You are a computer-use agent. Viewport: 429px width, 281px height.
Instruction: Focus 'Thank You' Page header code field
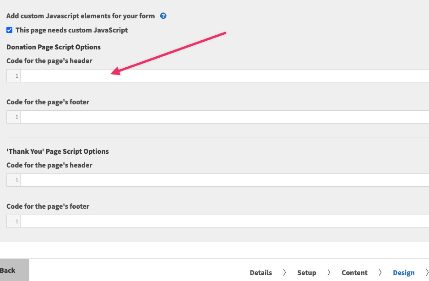coord(224,180)
